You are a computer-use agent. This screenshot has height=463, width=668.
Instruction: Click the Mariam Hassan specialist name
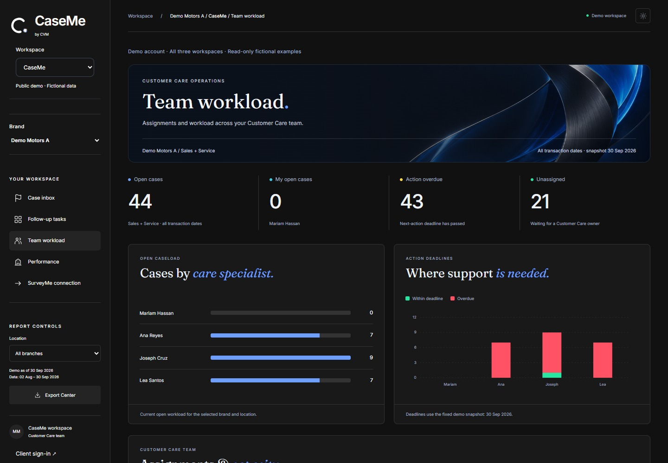[x=156, y=313]
